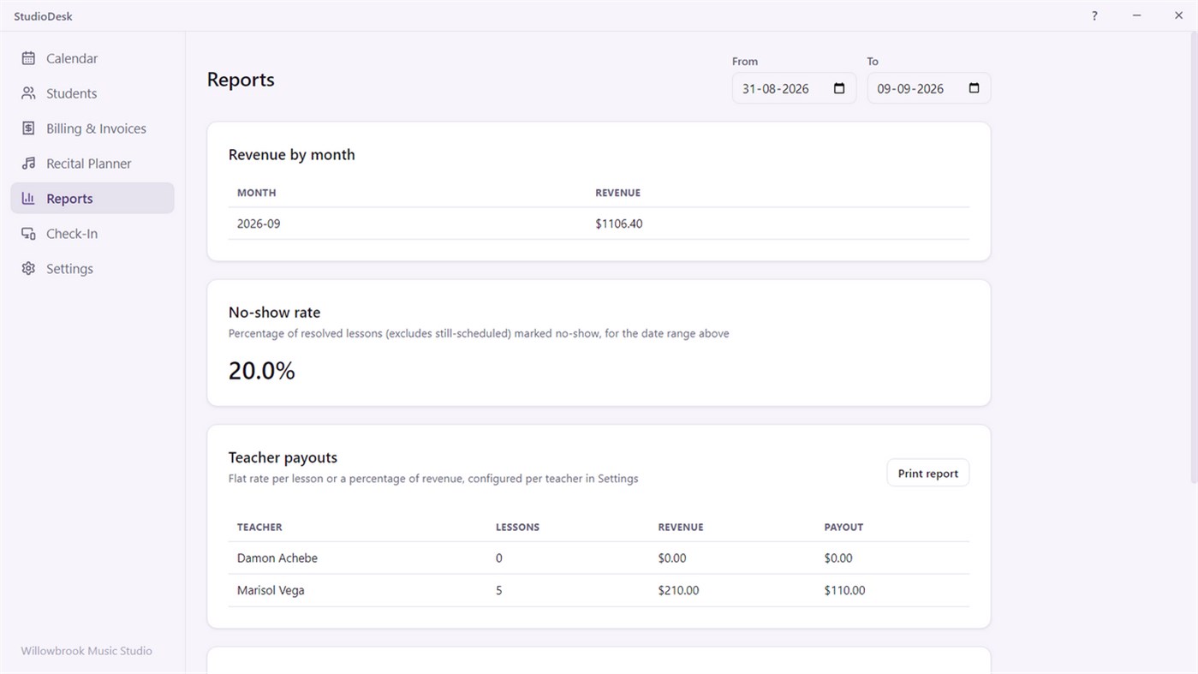This screenshot has width=1198, height=674.
Task: Click the Recital Planner music note icon
Action: point(28,164)
